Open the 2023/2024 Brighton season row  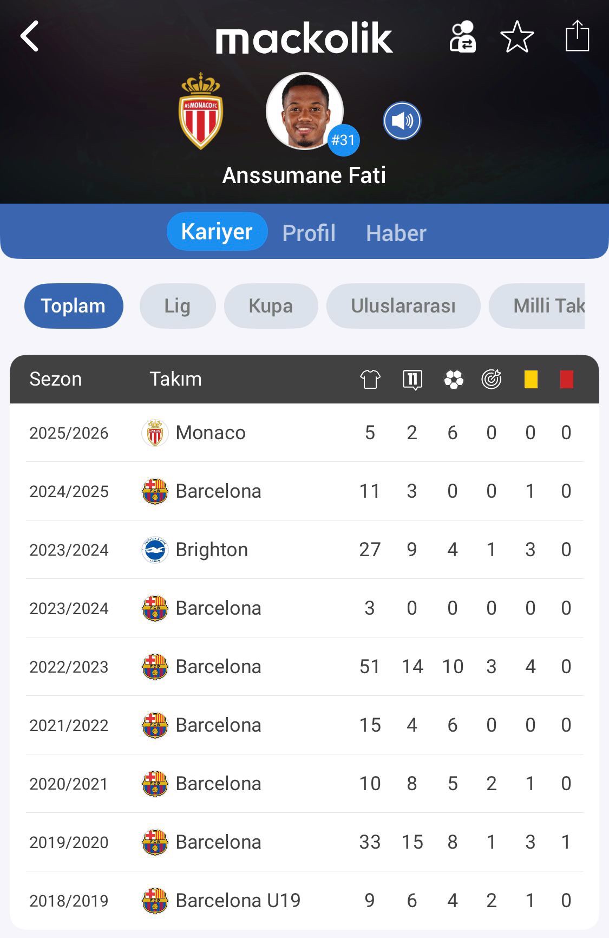click(303, 550)
